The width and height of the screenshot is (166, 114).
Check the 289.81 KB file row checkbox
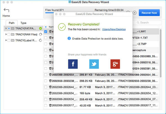46,75
